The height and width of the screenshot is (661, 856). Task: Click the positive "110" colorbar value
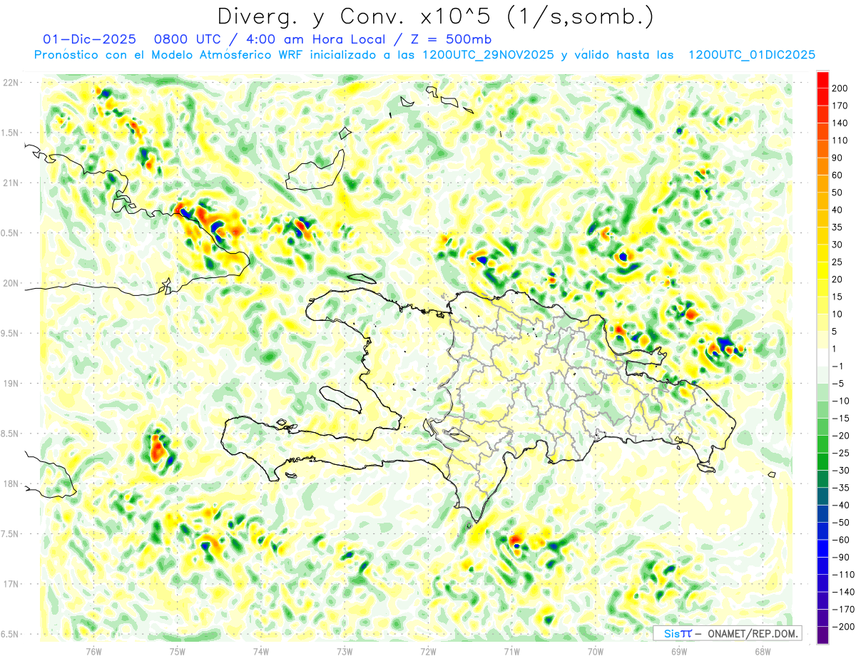[x=840, y=140]
